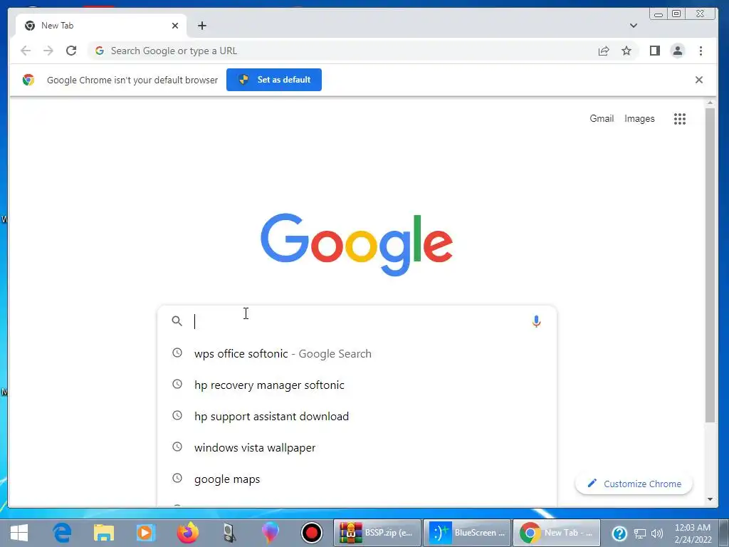This screenshot has height=547, width=729.
Task: Click the browser Forward arrow
Action: 48,51
